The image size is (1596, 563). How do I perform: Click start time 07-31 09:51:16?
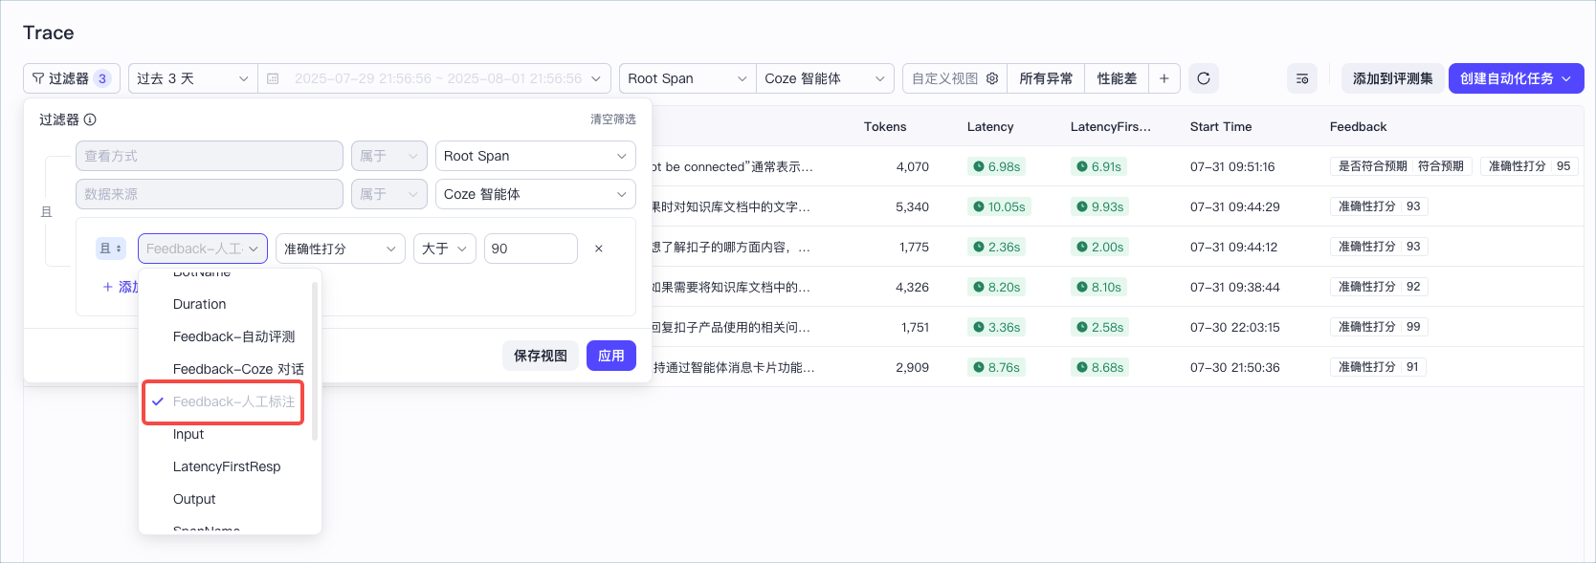point(1232,166)
